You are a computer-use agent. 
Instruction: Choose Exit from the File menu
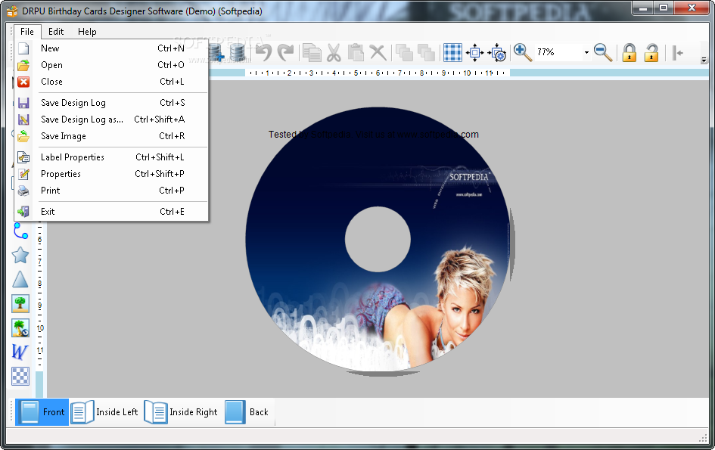coord(112,212)
